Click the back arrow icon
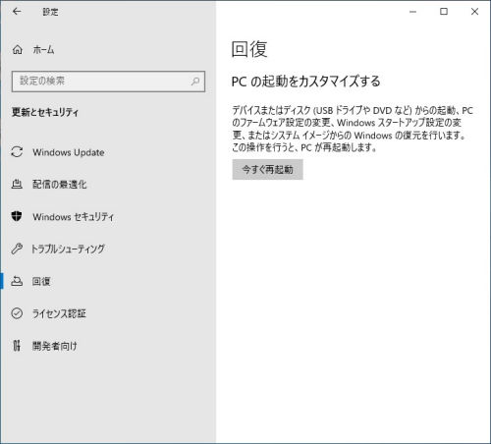491x444 pixels. 17,12
